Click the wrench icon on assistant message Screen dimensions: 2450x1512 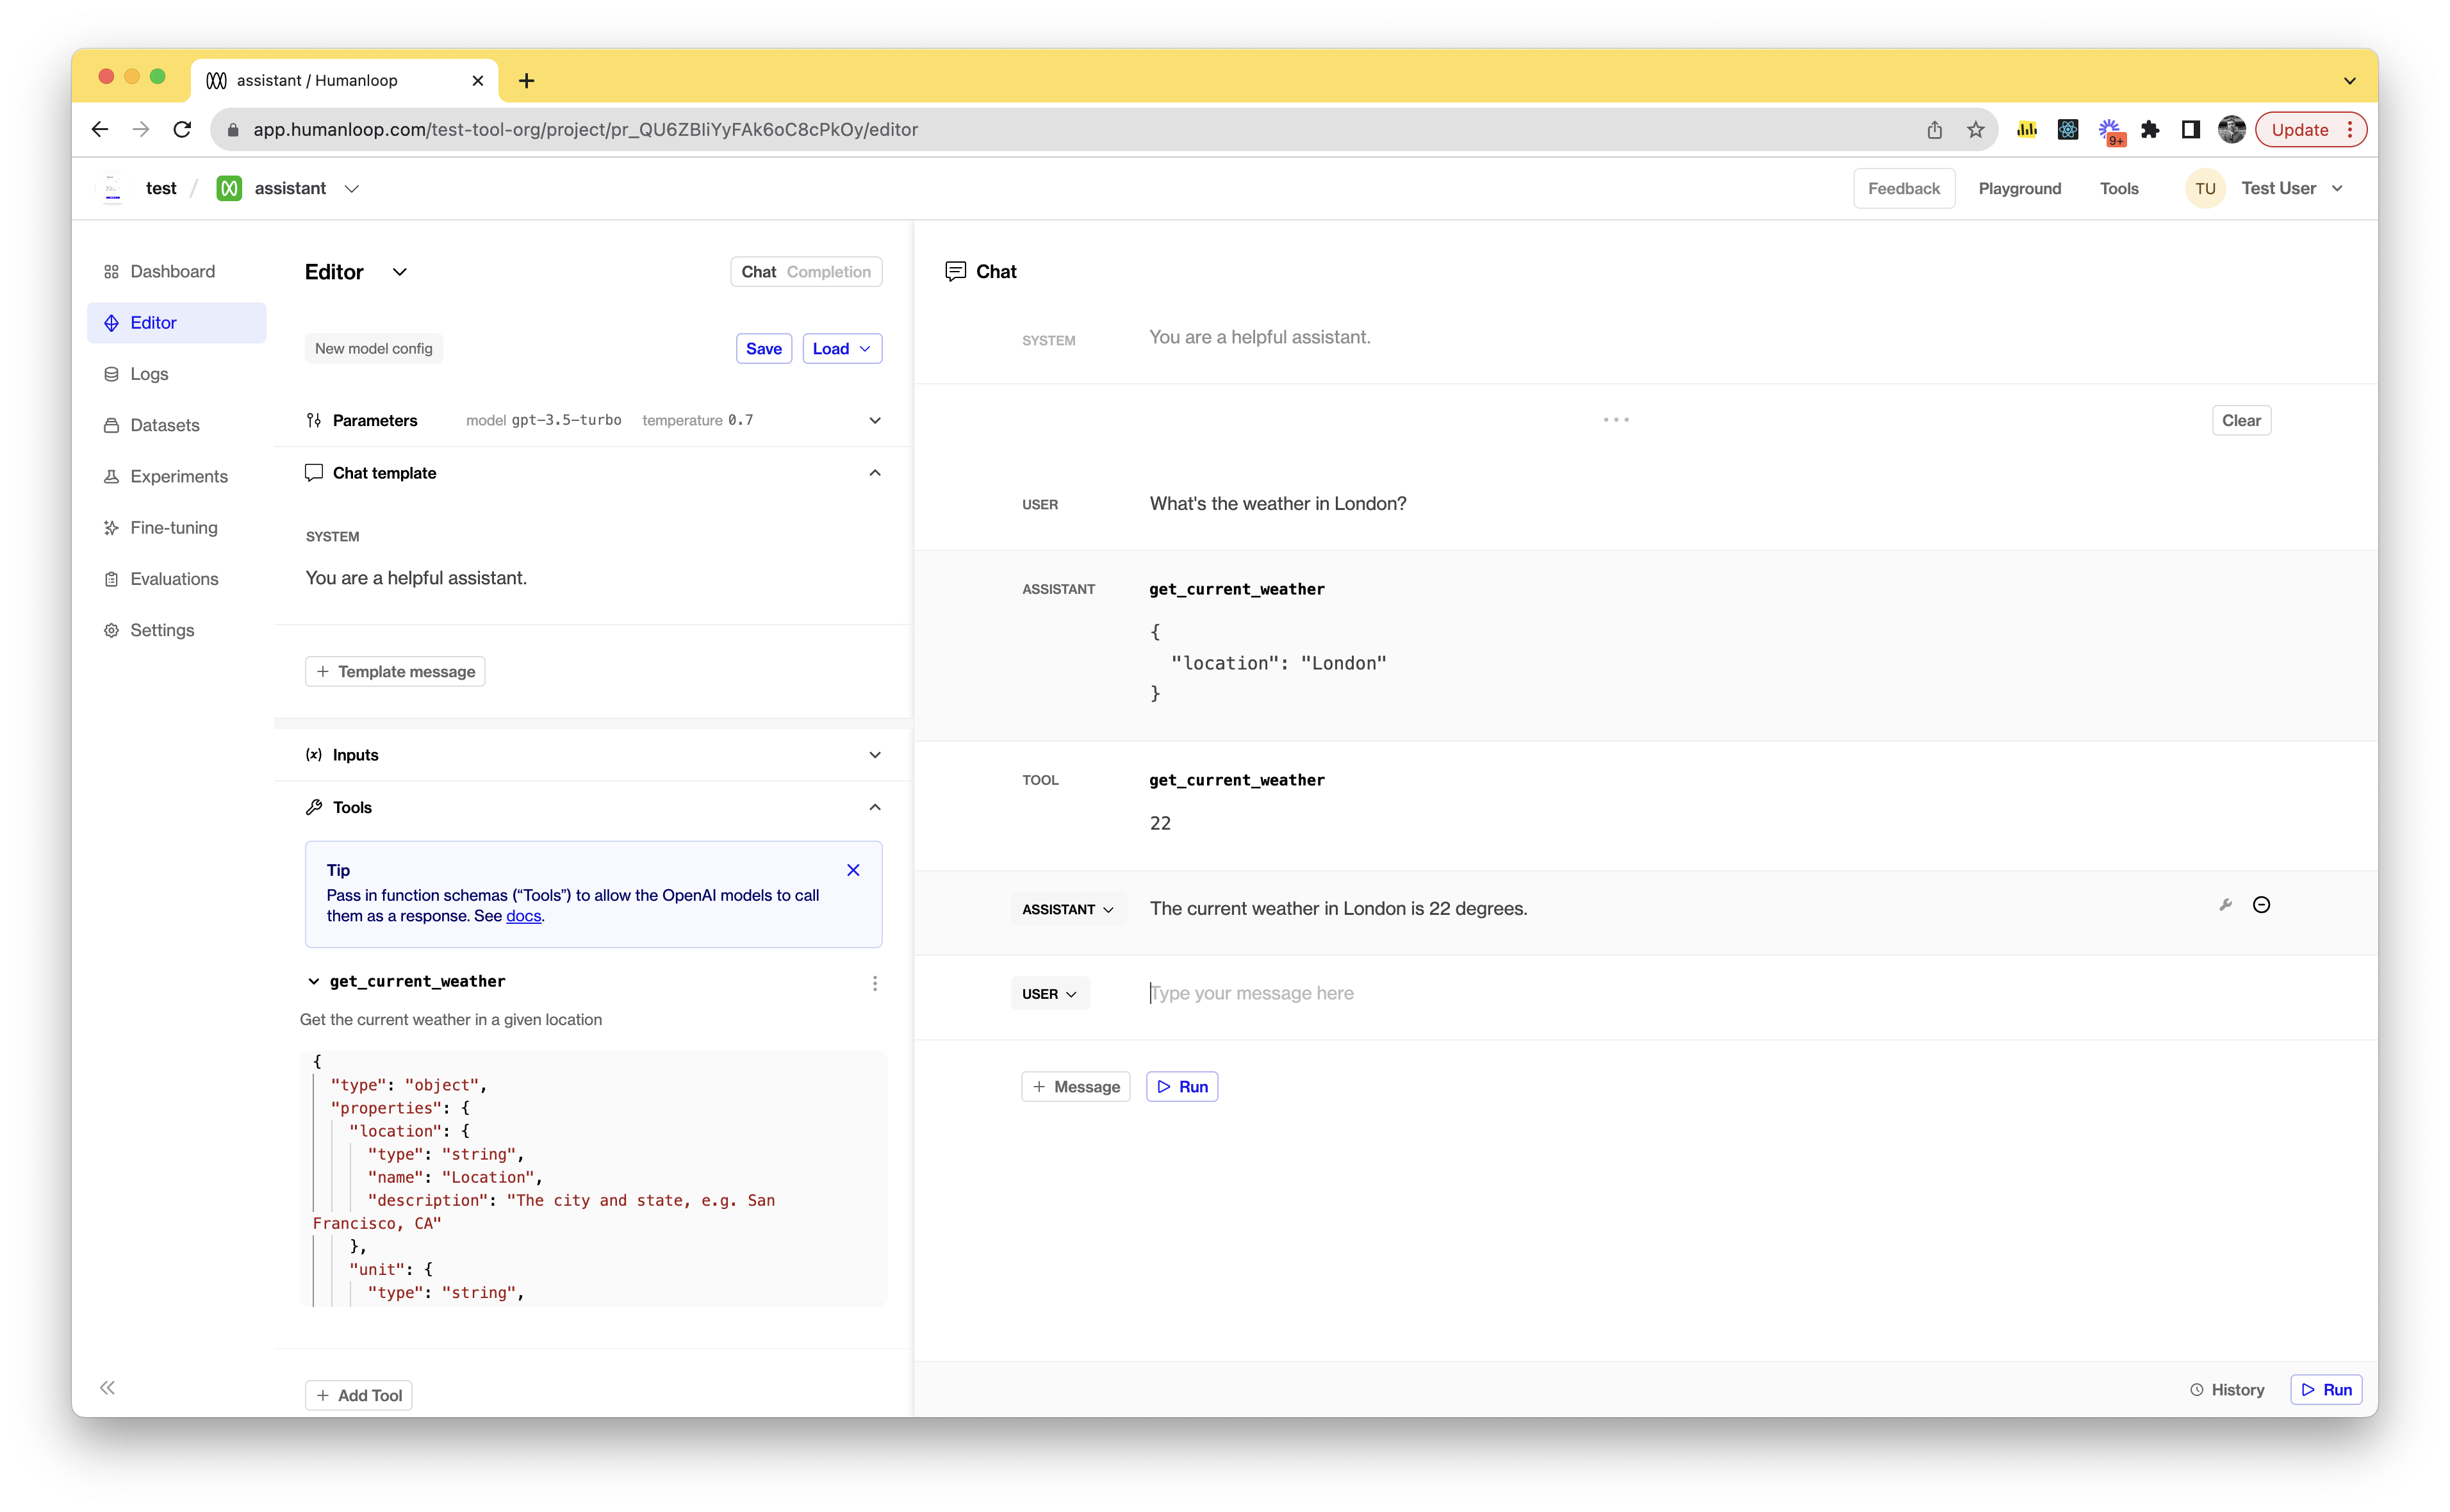pos(2225,905)
